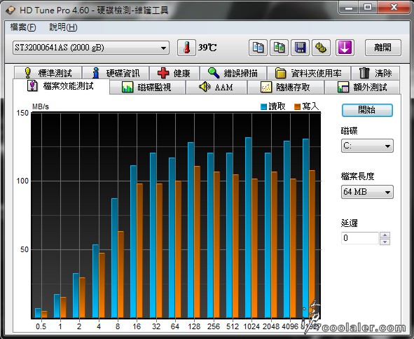
Task: Click the purple down-arrow minimize-to-tray icon
Action: coord(345,48)
